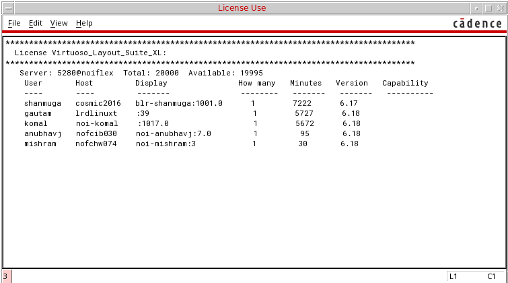Select user komal
Image resolution: width=508 pixels, height=283 pixels.
(36, 124)
